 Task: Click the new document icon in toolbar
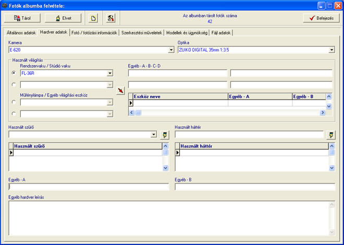pyautogui.click(x=93, y=18)
